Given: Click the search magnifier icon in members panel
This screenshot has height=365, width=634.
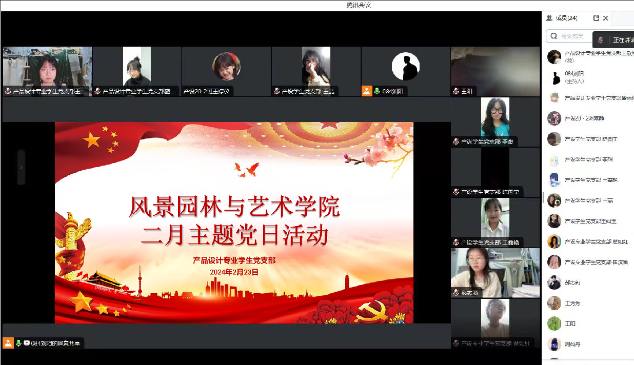Looking at the screenshot, I should coord(553,36).
